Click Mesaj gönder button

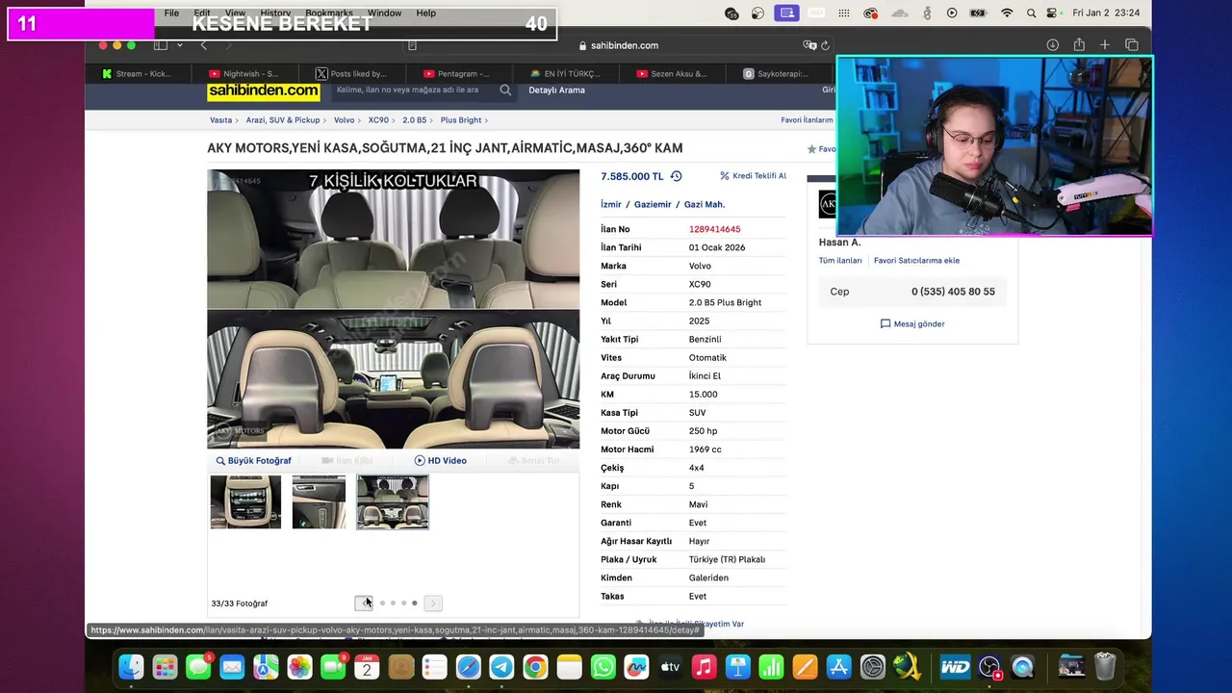click(x=912, y=324)
